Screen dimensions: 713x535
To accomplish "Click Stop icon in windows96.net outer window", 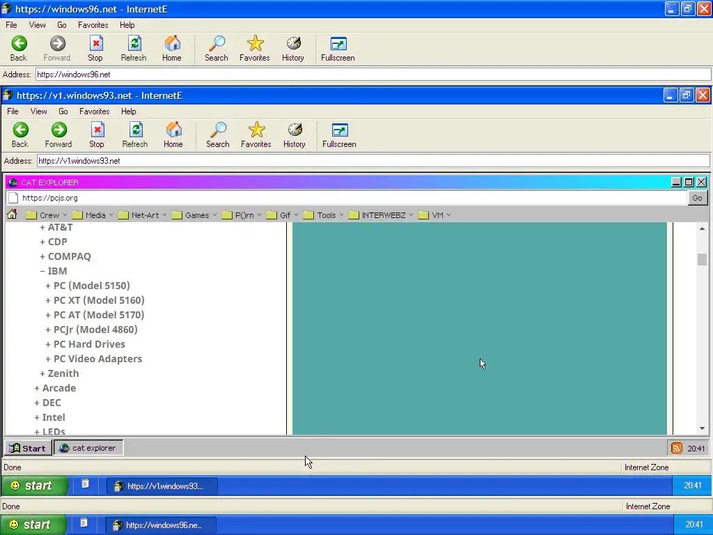I will pos(95,44).
